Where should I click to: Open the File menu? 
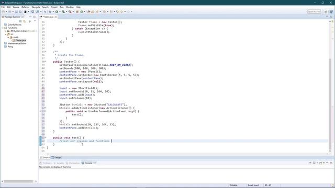(x=3, y=7)
